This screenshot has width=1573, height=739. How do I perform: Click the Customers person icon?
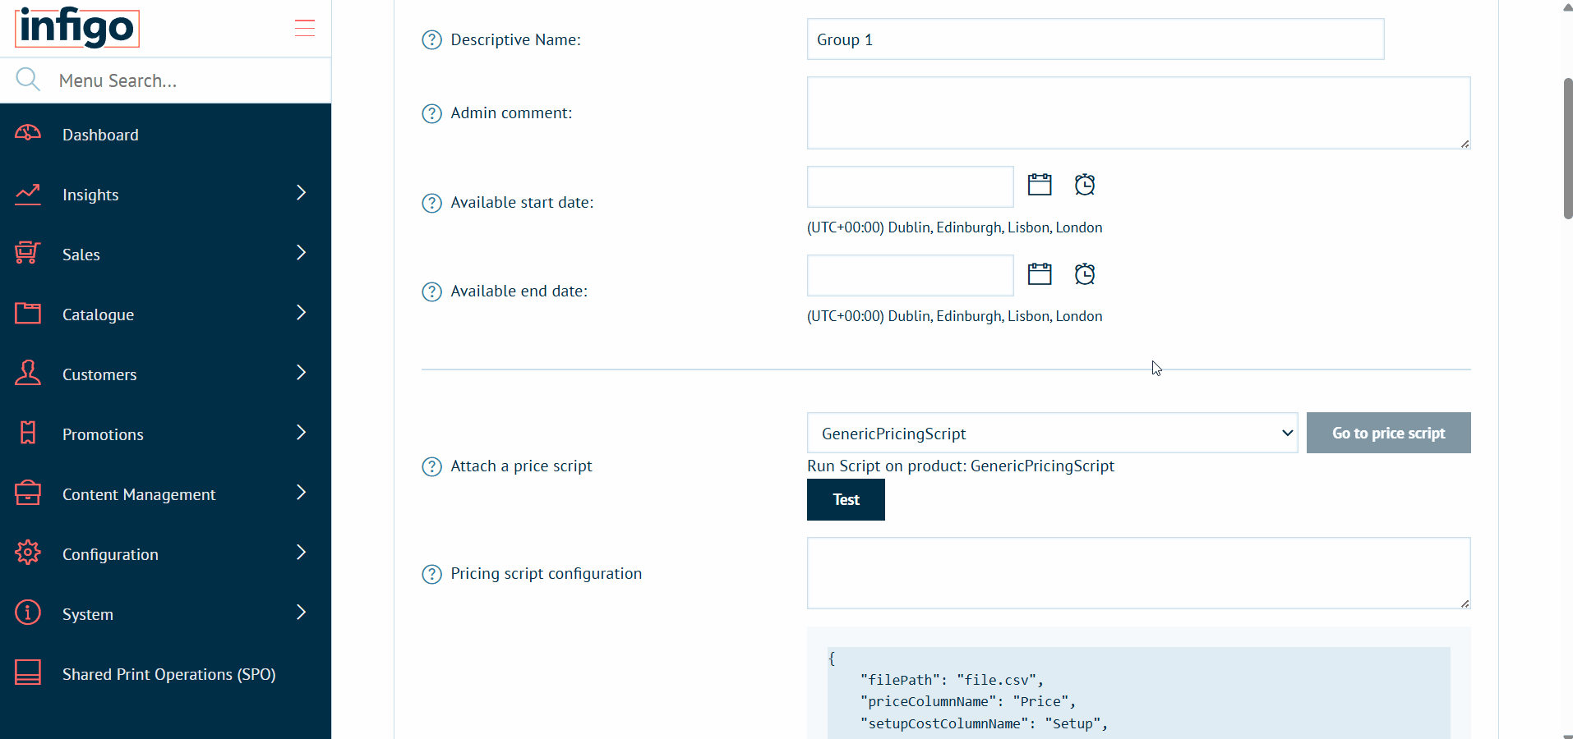(28, 373)
